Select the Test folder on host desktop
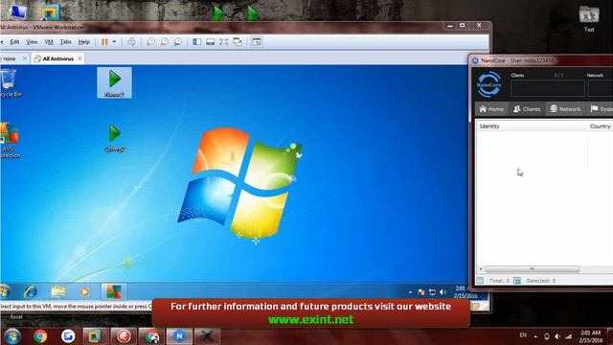 click(589, 19)
